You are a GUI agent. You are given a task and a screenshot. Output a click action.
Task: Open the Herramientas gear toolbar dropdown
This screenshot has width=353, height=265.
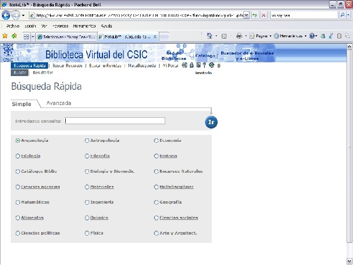point(290,36)
